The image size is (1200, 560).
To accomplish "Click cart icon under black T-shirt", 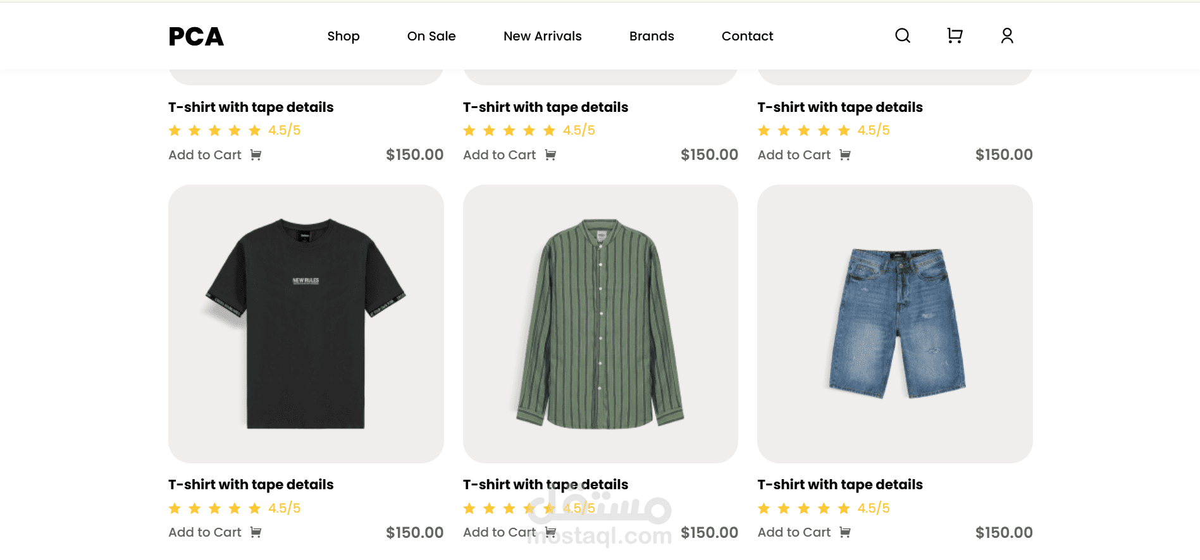I will tap(256, 533).
